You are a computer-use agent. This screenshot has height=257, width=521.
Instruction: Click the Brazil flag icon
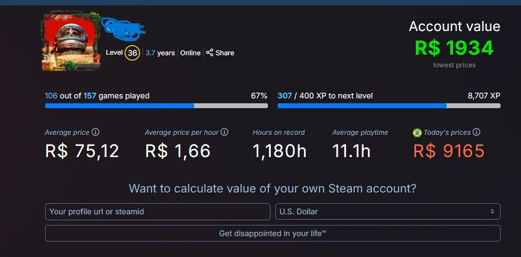click(417, 133)
